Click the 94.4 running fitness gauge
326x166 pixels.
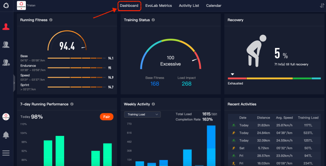tap(67, 41)
